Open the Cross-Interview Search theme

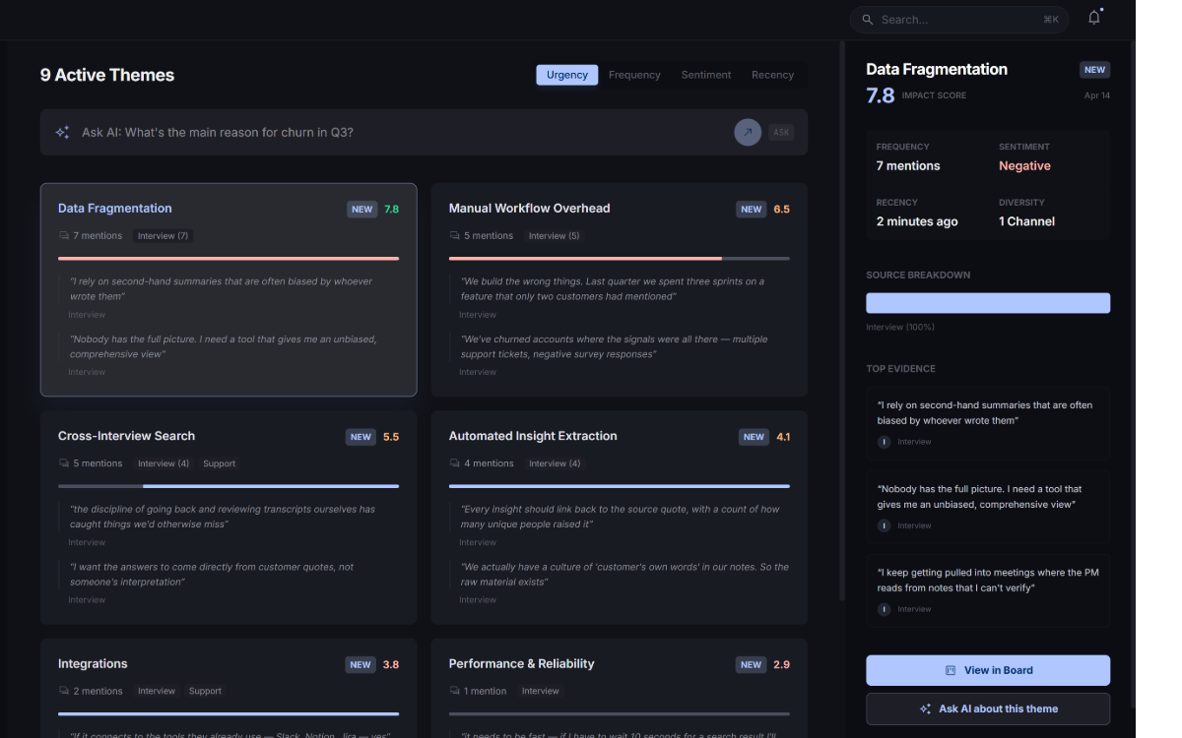click(x=229, y=518)
